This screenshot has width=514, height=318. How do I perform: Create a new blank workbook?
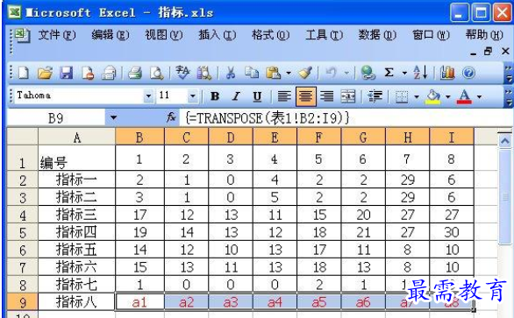point(24,73)
